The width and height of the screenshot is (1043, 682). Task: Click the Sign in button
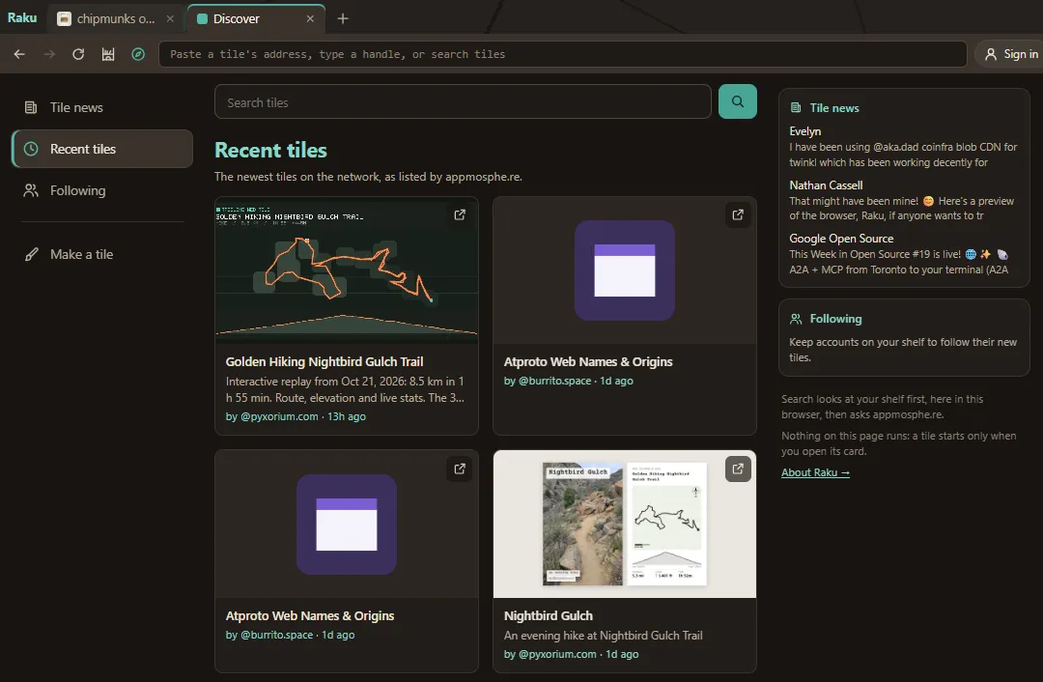pos(1011,54)
